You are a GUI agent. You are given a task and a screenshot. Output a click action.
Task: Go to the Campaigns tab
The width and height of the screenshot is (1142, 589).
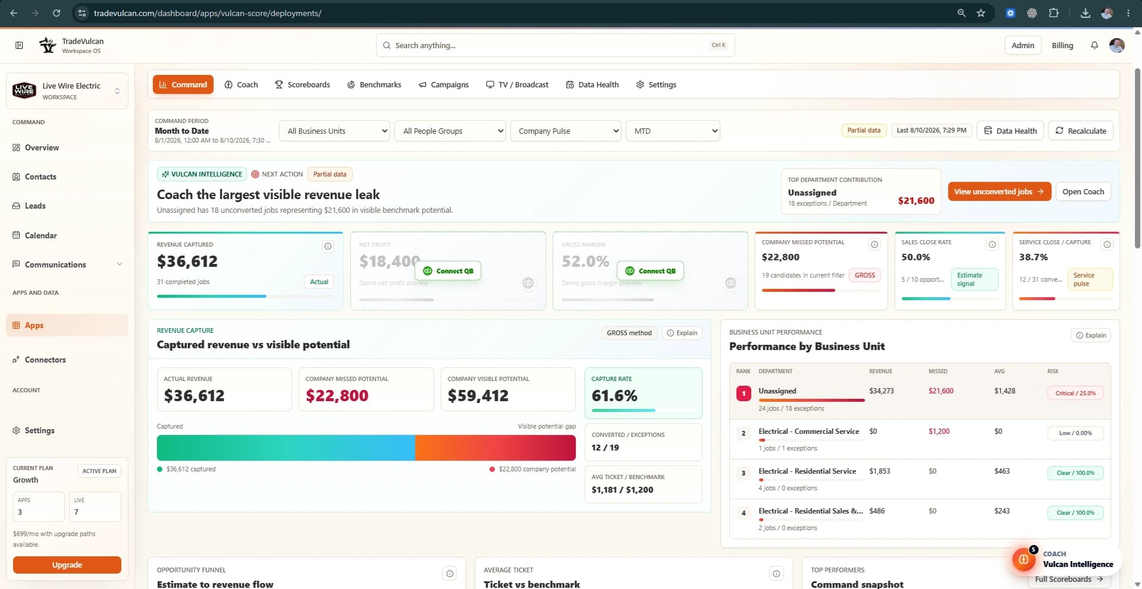tap(444, 84)
